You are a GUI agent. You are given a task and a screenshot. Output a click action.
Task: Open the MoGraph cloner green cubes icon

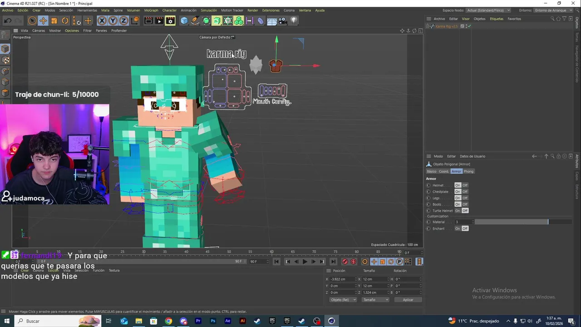(x=239, y=20)
